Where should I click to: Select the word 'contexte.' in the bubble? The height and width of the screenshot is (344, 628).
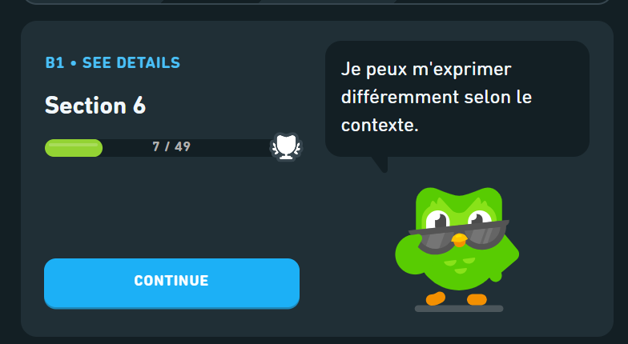(380, 125)
